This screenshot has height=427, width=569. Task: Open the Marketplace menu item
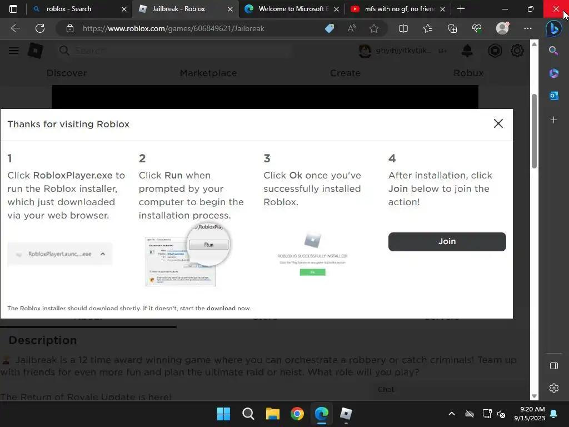[x=208, y=73]
